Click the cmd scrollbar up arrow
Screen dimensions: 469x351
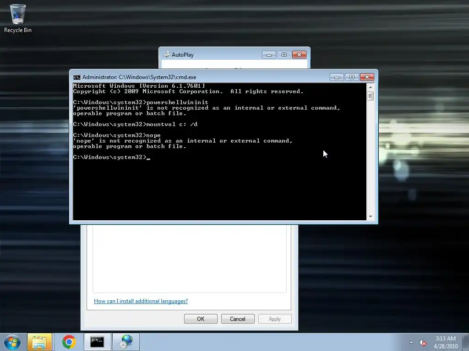(371, 87)
